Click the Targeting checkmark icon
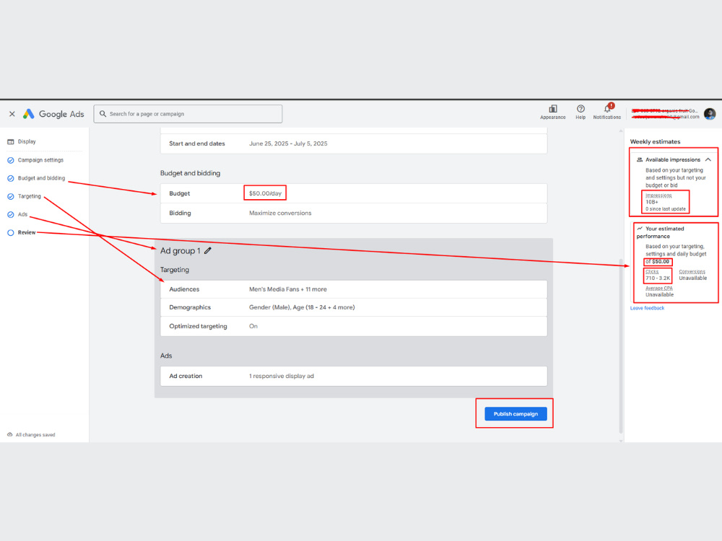This screenshot has height=541, width=722. pos(11,196)
